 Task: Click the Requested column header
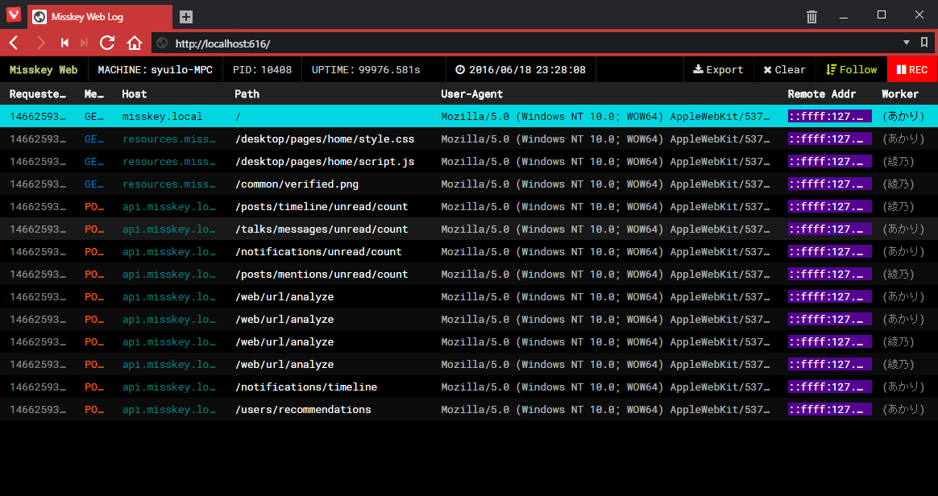pyautogui.click(x=38, y=94)
